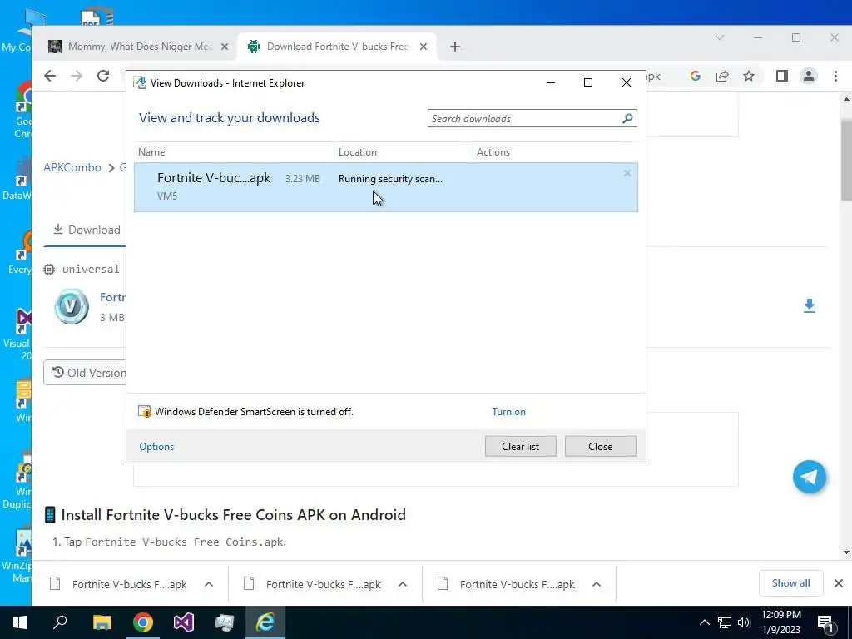The image size is (852, 639).
Task: Open the Options link in View Downloads
Action: tap(156, 447)
